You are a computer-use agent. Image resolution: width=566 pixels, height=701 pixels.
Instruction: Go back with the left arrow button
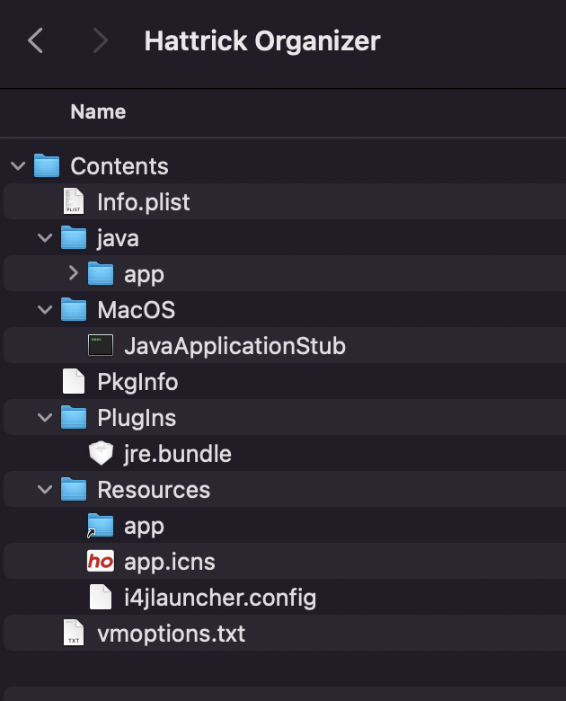coord(35,40)
